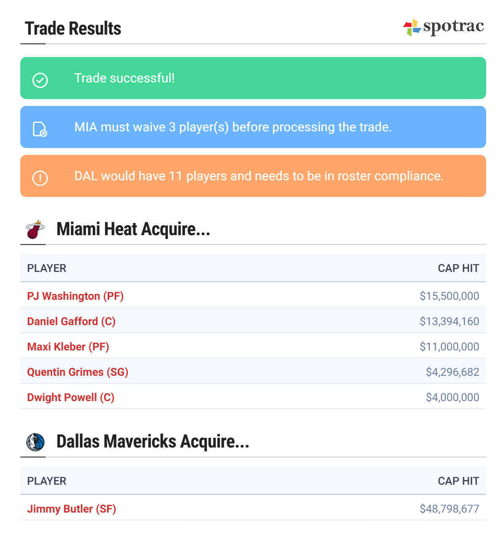Open PJ Washington player link
This screenshot has width=498, height=540.
click(x=75, y=296)
